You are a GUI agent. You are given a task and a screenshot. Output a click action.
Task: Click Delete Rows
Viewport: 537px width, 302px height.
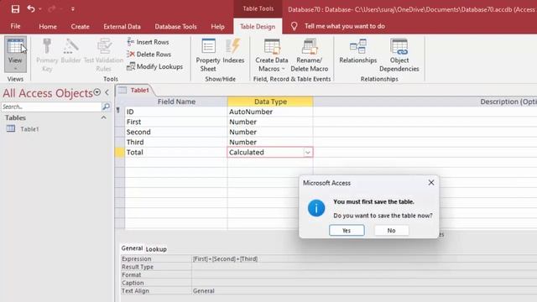(x=149, y=54)
